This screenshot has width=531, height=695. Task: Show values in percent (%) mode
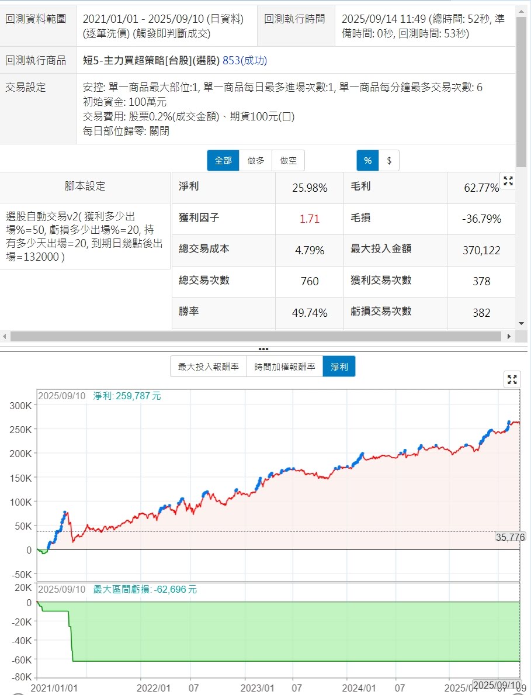367,161
